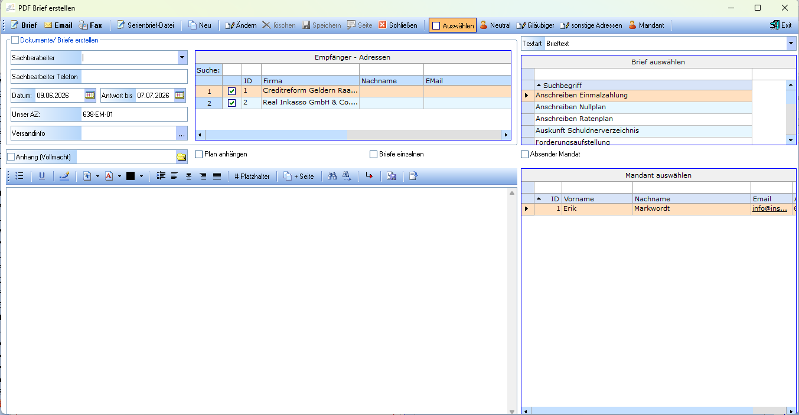The height and width of the screenshot is (415, 799).
Task: Click the bullet list icon in editor toolbar
Action: 19,176
